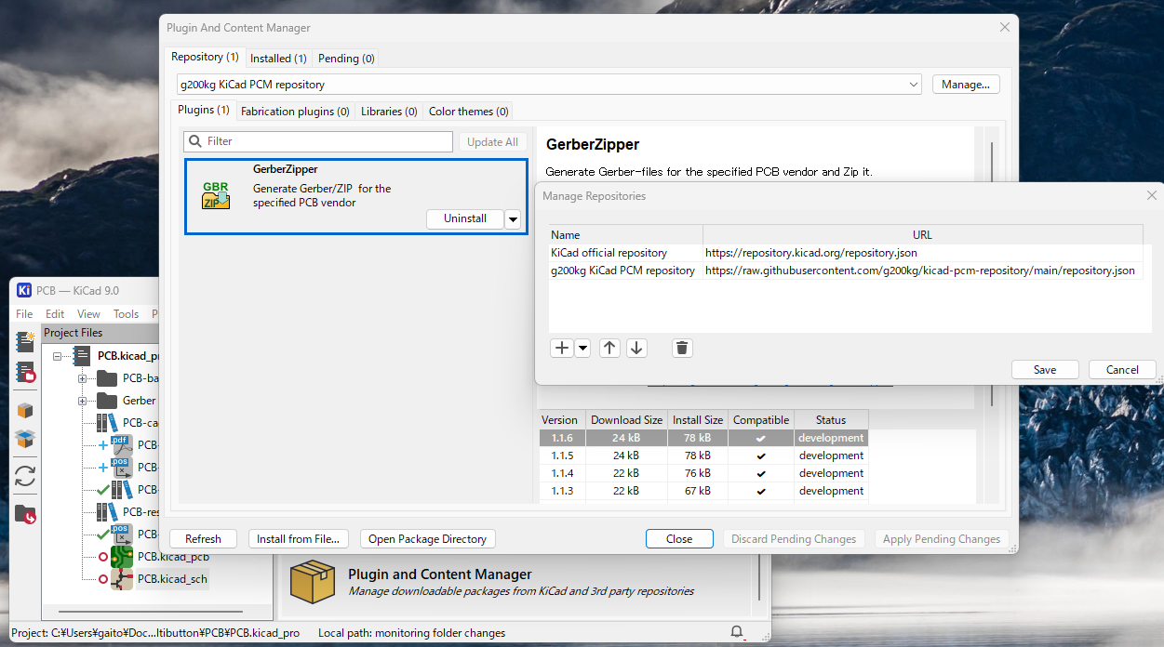Click the PCB.kicad_pcb board file icon
This screenshot has height=647, width=1164.
(x=122, y=557)
